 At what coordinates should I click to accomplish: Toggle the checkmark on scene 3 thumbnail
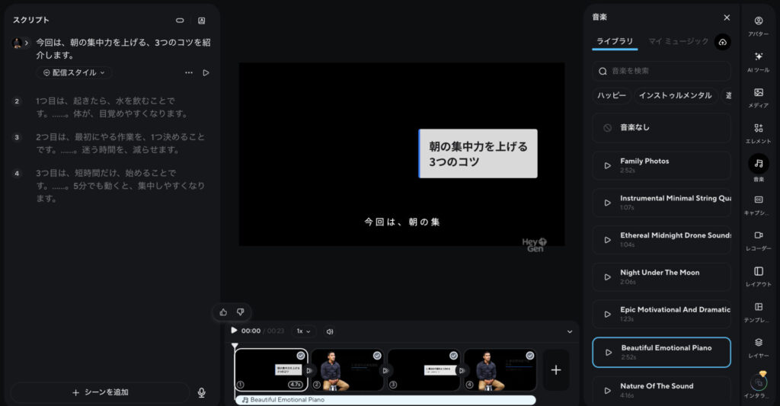point(453,356)
